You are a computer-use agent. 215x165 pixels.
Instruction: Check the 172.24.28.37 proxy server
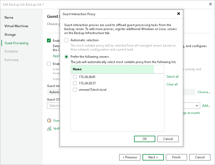click(75, 83)
